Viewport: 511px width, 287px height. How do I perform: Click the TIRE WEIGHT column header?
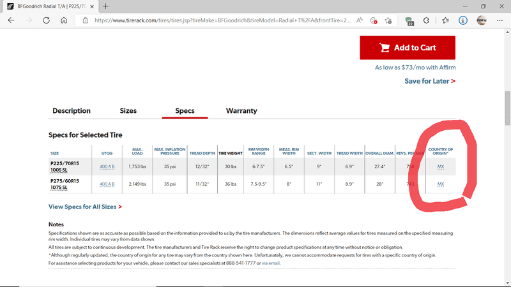[231, 153]
